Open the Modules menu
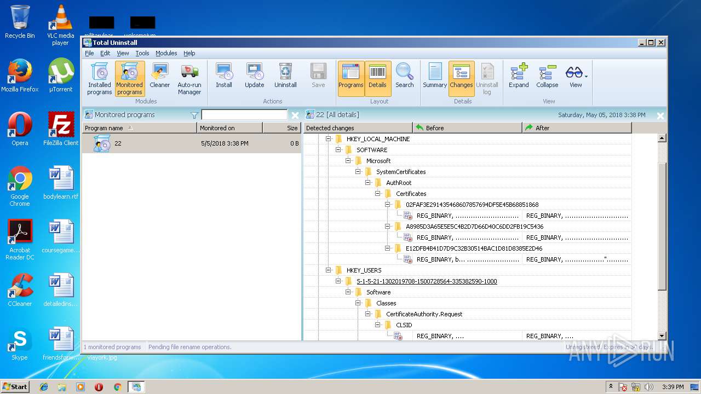This screenshot has height=394, width=701. pyautogui.click(x=166, y=53)
